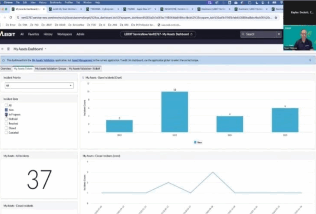Enable the On Hold incident state checkbox
Viewport: 316px width, 214px height.
[6, 119]
